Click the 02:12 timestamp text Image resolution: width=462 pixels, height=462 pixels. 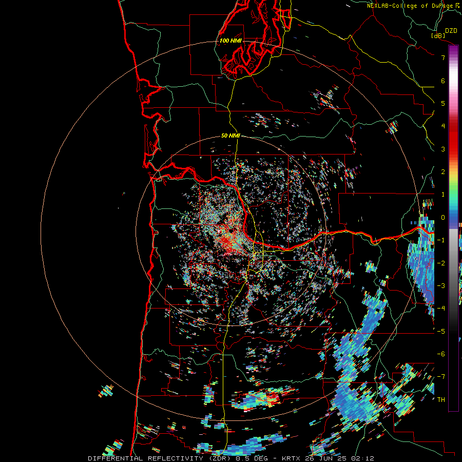point(363,458)
